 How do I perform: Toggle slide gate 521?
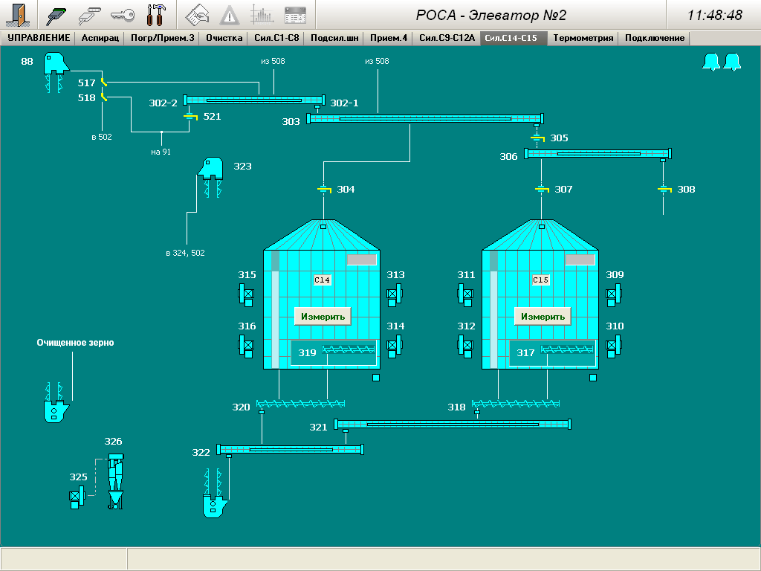click(x=190, y=117)
